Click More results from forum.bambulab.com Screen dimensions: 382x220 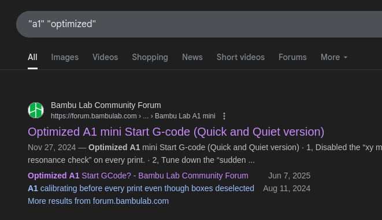[x=98, y=202]
